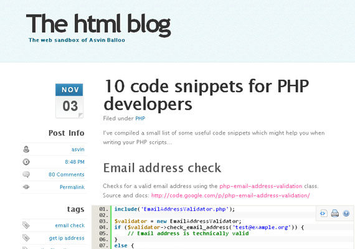Click the print icon in code toolbar

[335, 214]
